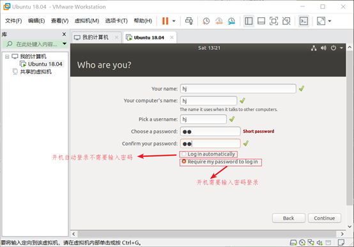The height and width of the screenshot is (247, 354).
Task: Click the Pick a username field
Action: pyautogui.click(x=203, y=119)
